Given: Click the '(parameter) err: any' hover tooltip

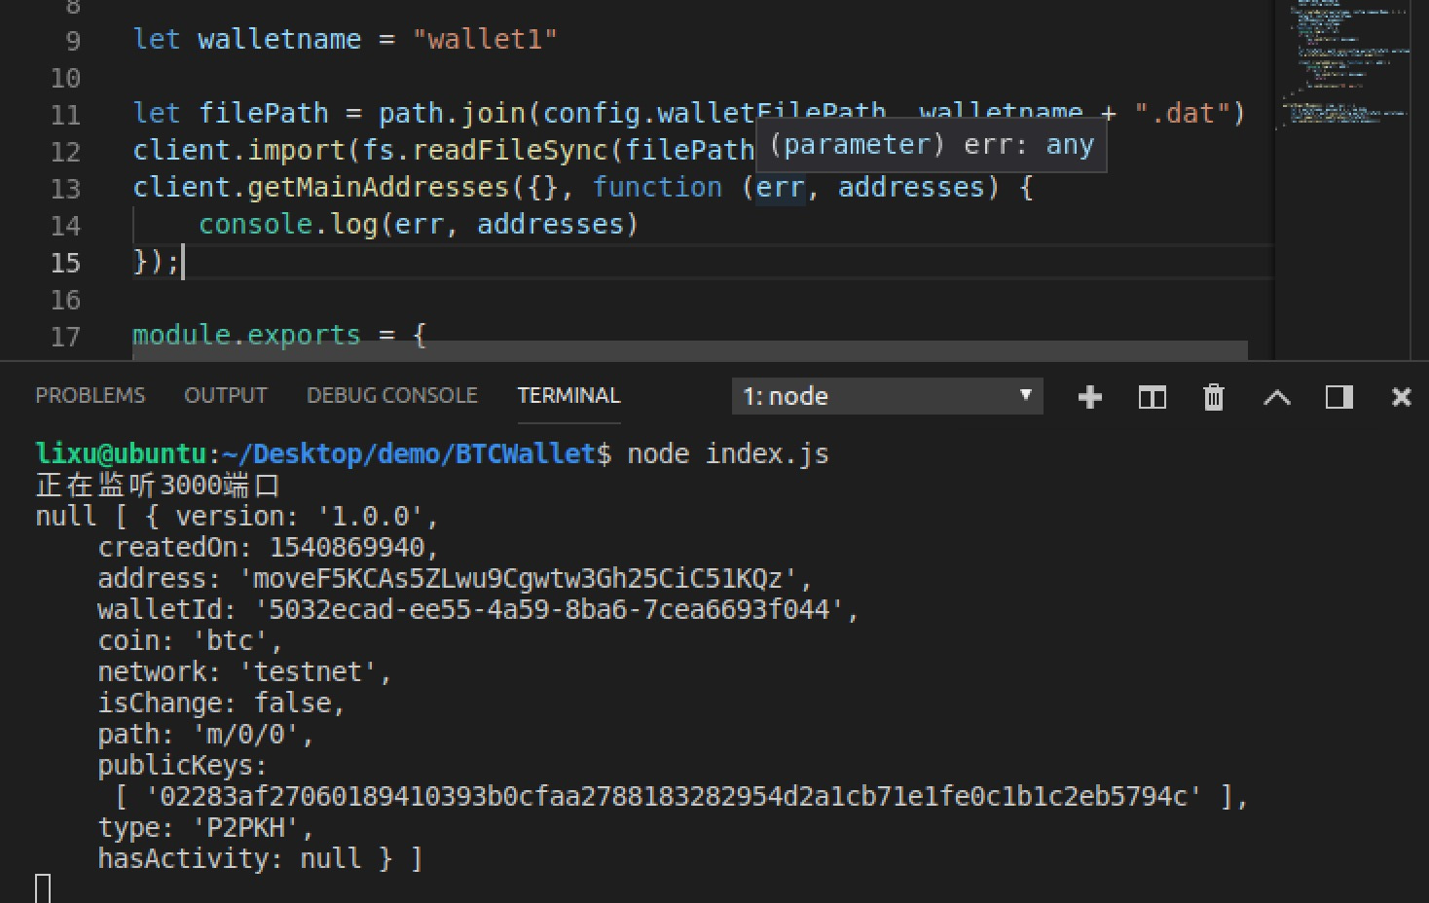Looking at the screenshot, I should (x=932, y=145).
